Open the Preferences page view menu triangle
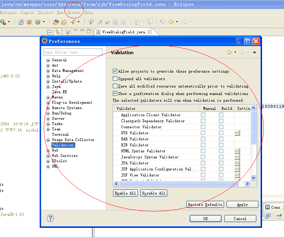Screen dimensions: 284x237 (x=255, y=52)
